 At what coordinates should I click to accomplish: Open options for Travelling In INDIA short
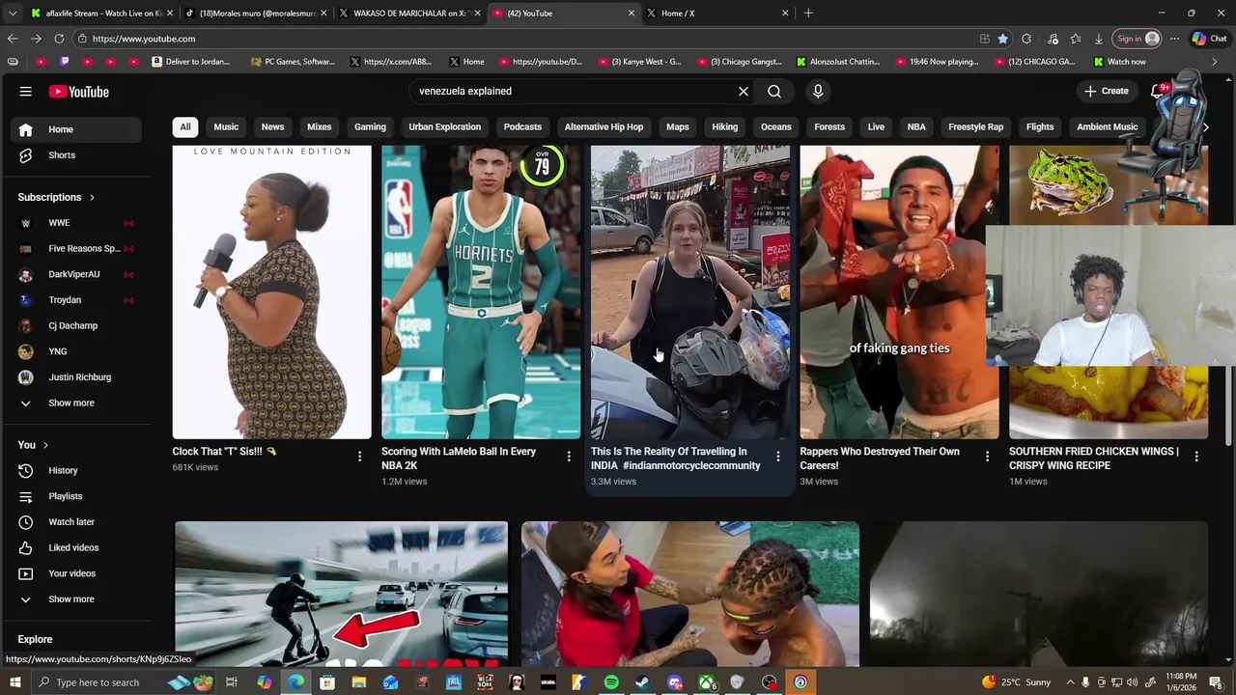(778, 456)
